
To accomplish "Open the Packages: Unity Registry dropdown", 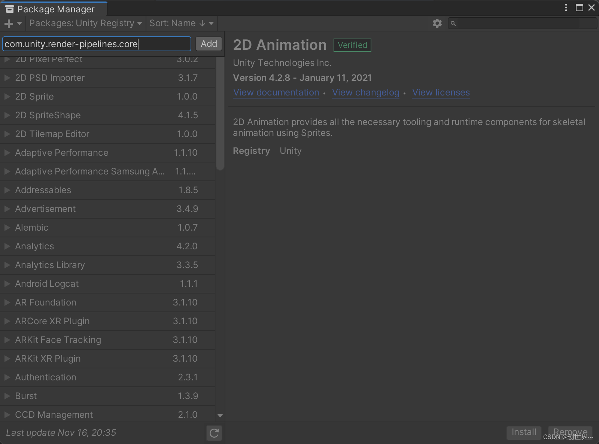I will [85, 23].
